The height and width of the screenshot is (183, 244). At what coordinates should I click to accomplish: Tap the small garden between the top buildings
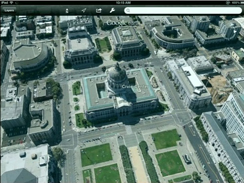(103, 44)
